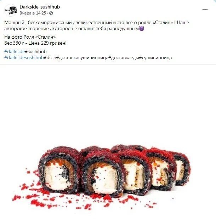Click the #sushihub hashtag
This screenshot has height=219, width=216.
click(x=36, y=51)
